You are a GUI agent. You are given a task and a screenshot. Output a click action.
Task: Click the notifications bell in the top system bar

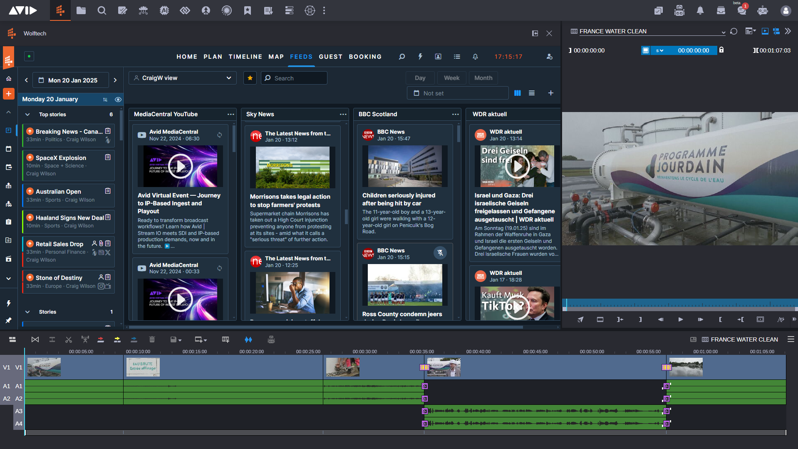700,10
